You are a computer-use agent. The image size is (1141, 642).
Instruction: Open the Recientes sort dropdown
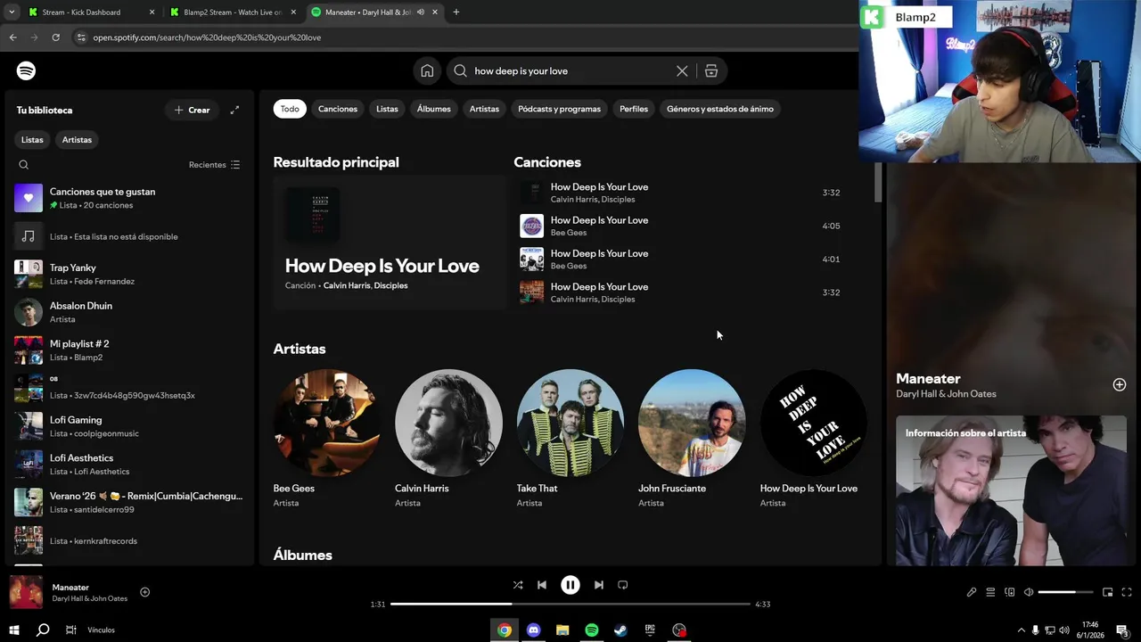[214, 165]
